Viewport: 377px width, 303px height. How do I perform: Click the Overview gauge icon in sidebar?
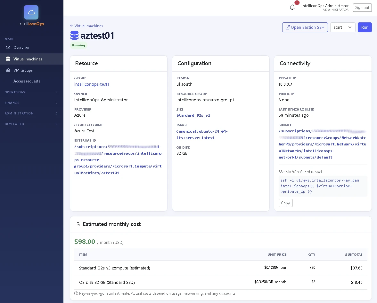point(8,48)
